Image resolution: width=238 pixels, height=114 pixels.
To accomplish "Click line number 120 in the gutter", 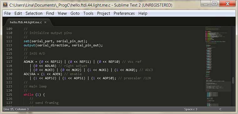I will [x=9, y=74].
